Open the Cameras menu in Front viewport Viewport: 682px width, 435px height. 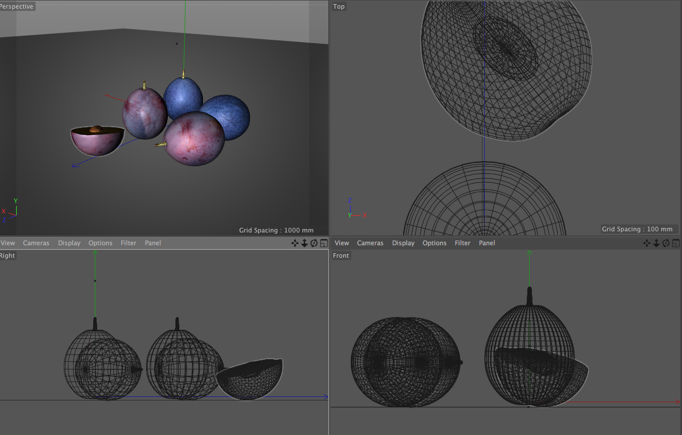tap(370, 243)
